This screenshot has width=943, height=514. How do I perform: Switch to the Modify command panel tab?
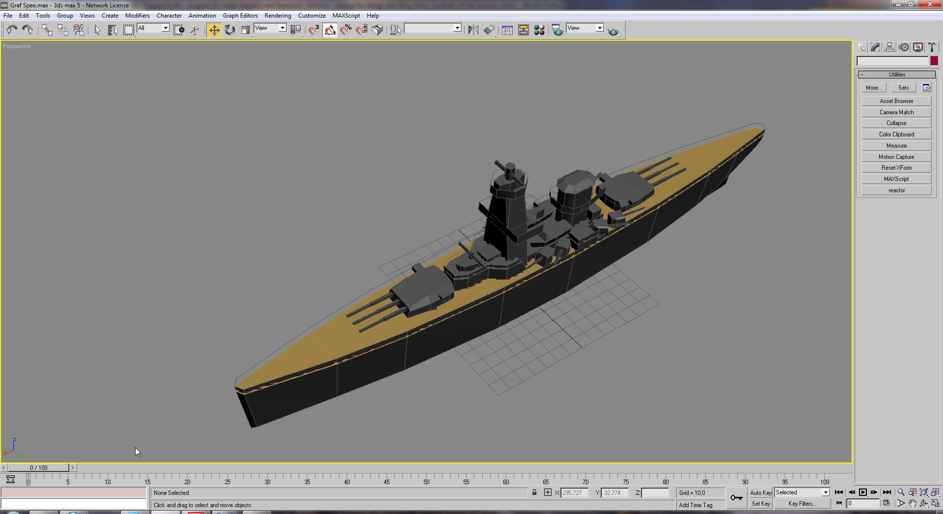pos(875,47)
